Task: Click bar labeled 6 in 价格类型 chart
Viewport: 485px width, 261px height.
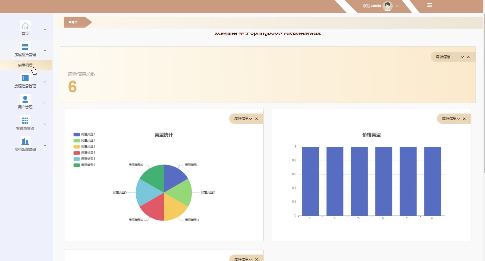Action: click(433, 181)
